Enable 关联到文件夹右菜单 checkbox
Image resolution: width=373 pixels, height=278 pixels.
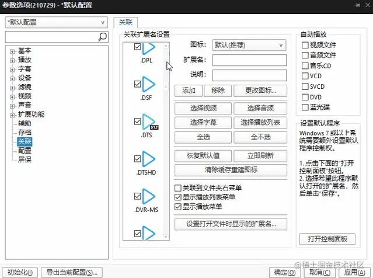[x=178, y=188]
